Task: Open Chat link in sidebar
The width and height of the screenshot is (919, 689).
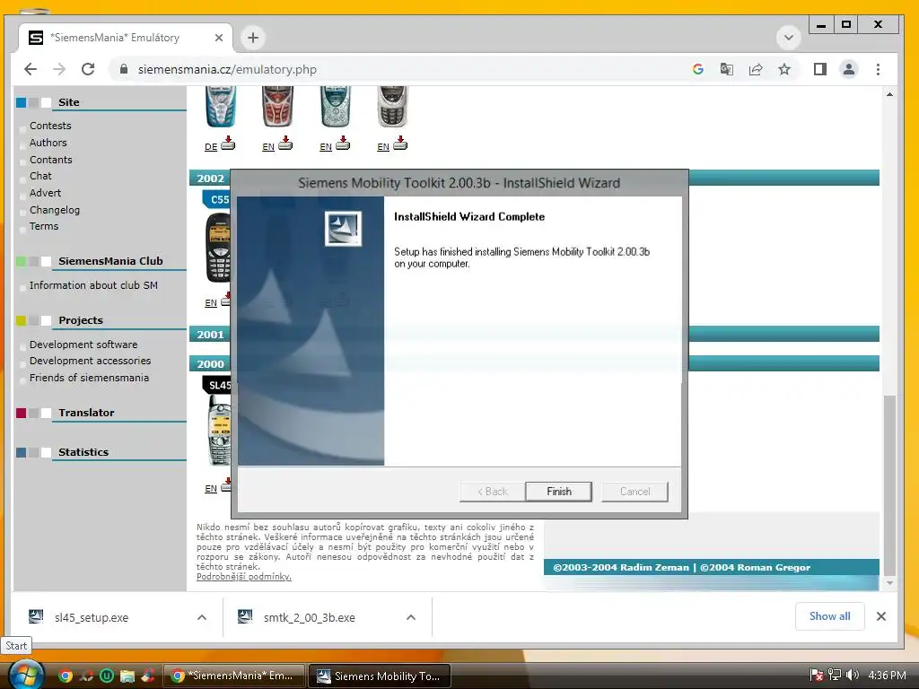Action: tap(40, 176)
